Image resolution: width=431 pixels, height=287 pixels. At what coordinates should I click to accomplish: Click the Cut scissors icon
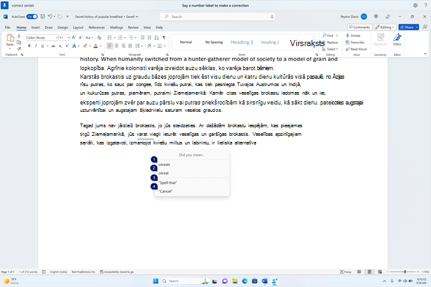pyautogui.click(x=18, y=36)
